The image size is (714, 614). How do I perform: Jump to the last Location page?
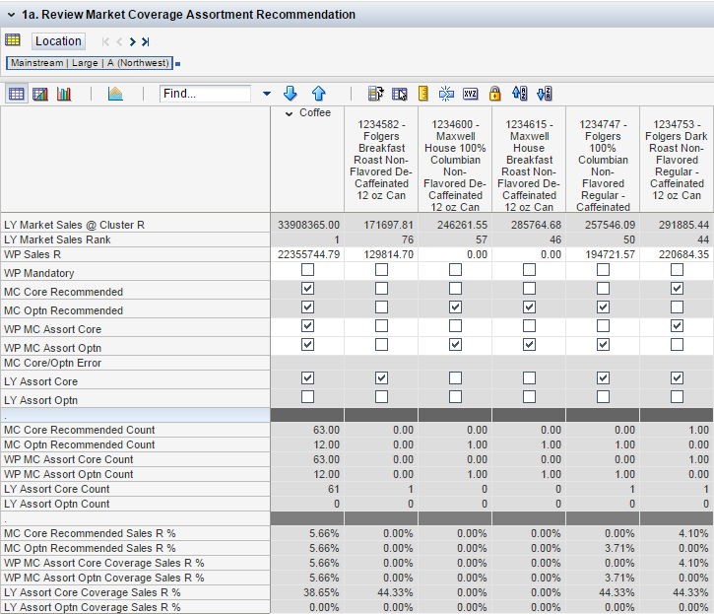coord(145,42)
